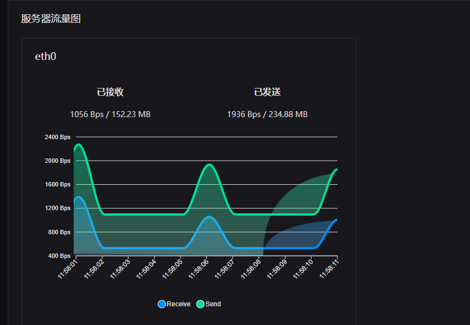This screenshot has width=470, height=325.
Task: Click the 已发送 header label
Action: (x=267, y=92)
